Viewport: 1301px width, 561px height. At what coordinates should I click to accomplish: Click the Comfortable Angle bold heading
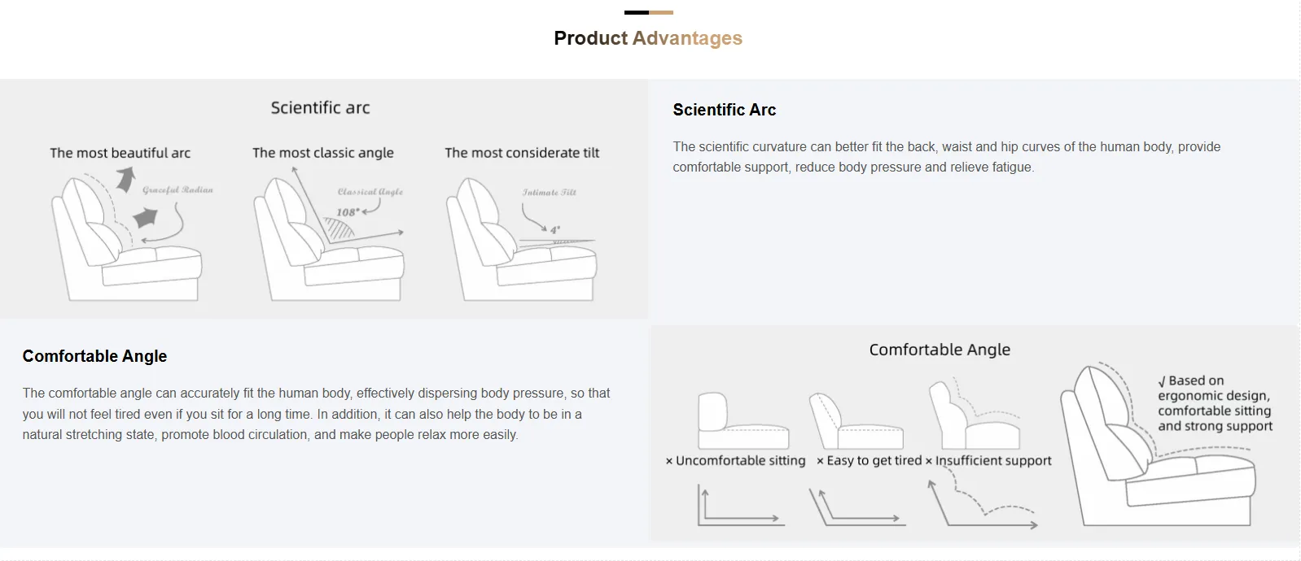point(94,356)
